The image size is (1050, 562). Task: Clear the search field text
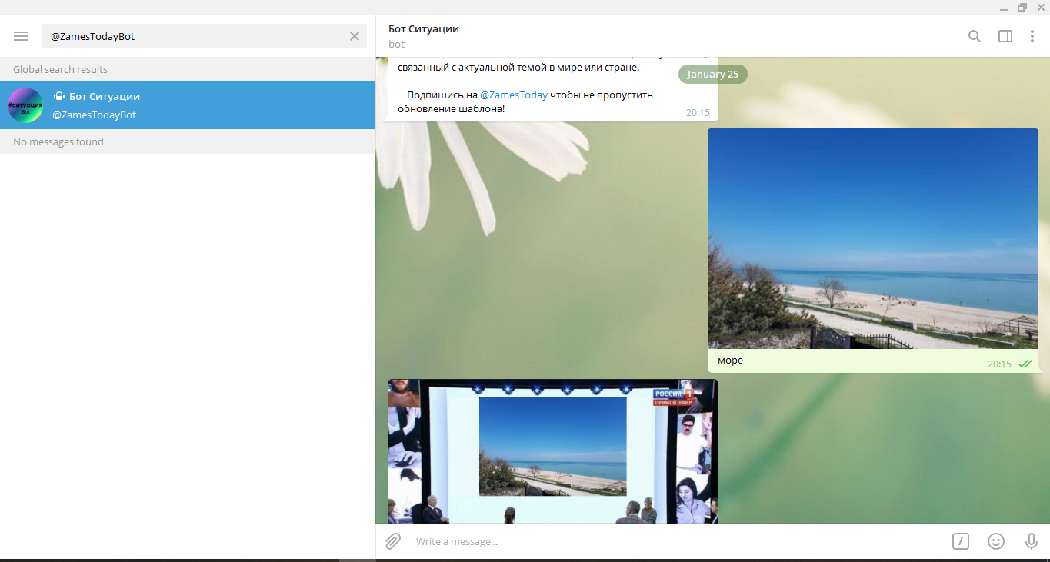[355, 36]
